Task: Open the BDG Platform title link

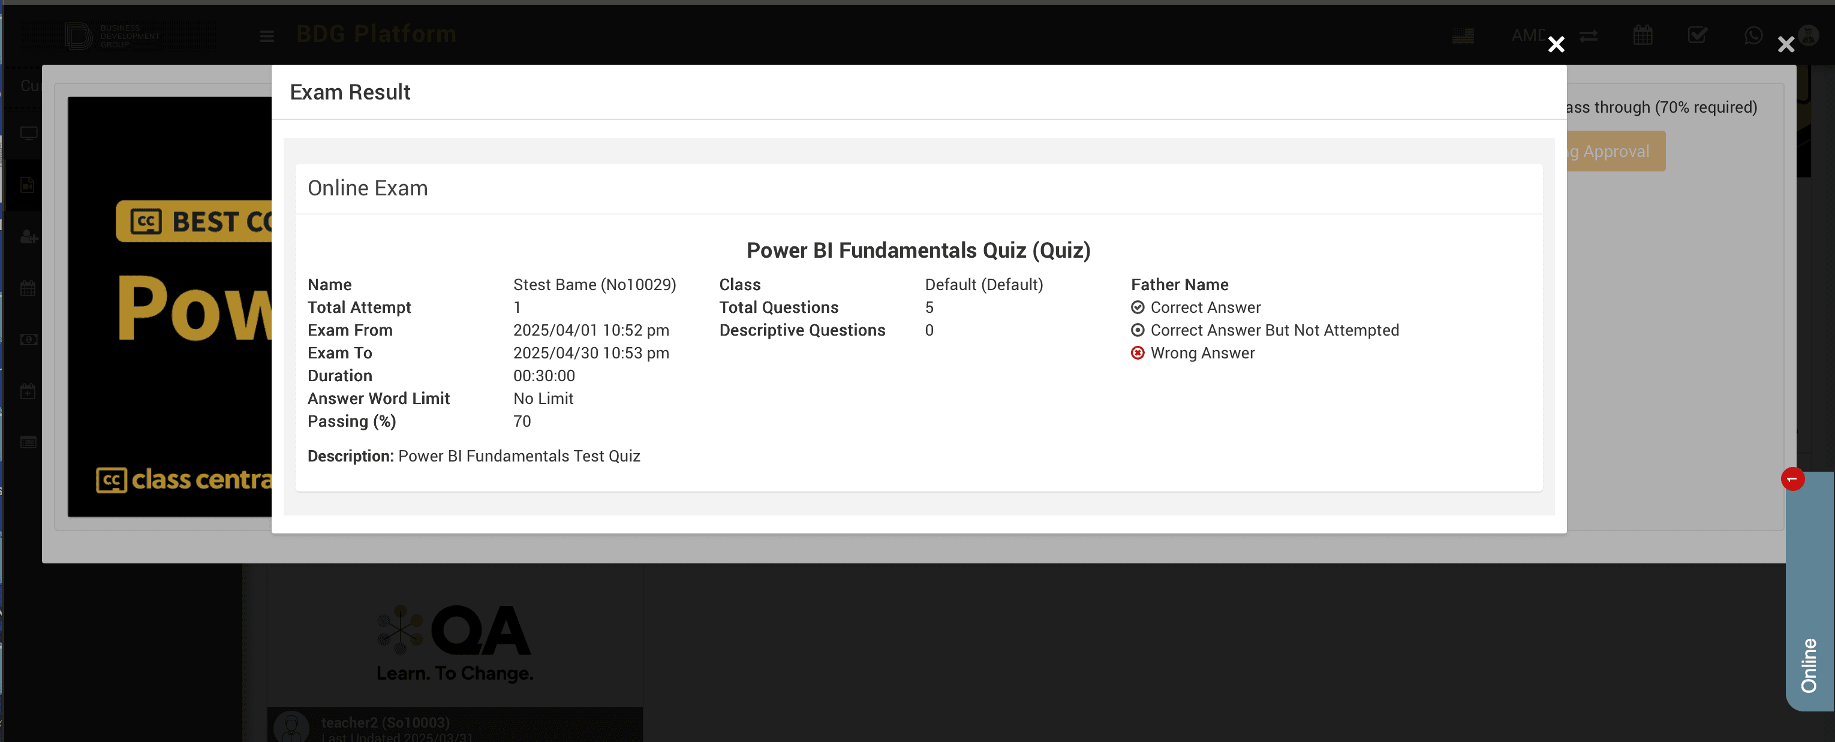Action: 376,34
